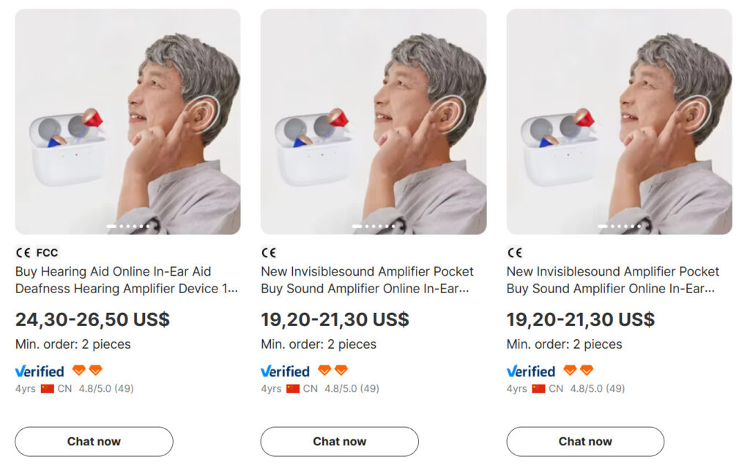Click the 4.8/5.0 (49) rating on the first product
This screenshot has width=750, height=473.
[x=106, y=389]
